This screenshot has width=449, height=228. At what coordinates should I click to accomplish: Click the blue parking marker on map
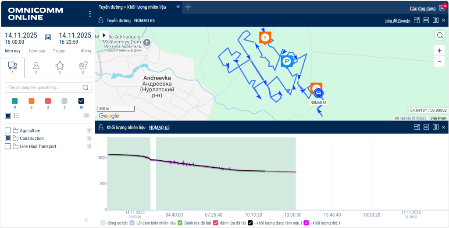pos(286,62)
